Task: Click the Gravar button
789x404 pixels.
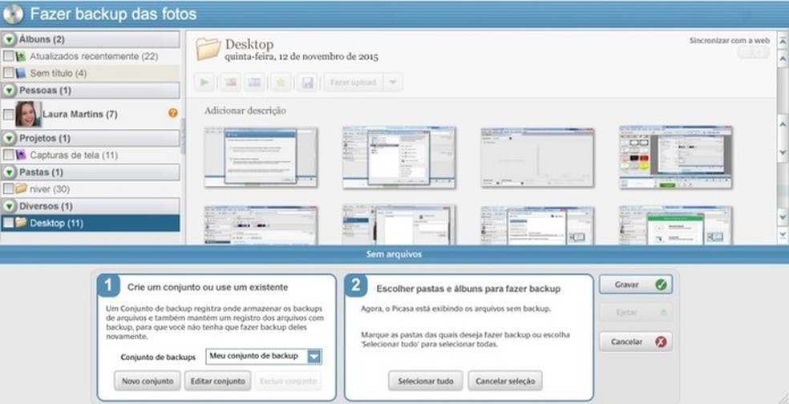Action: [636, 285]
